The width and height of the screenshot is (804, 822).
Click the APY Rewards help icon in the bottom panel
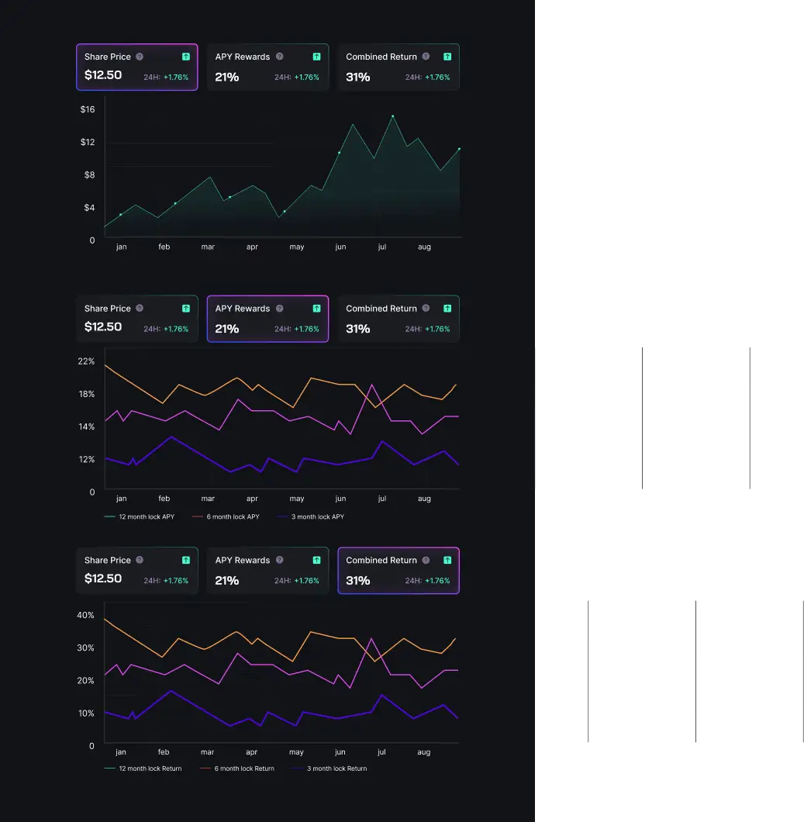tap(279, 560)
